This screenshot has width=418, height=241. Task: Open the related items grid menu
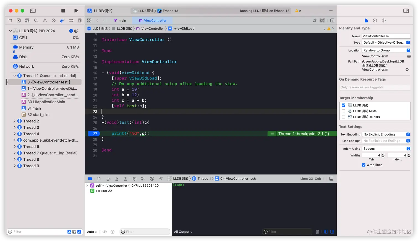point(89,20)
